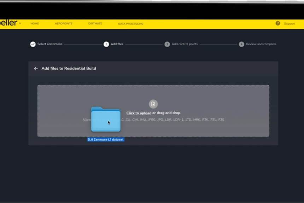Click the 'Click to upload' link
Viewport: 304px width, 203px height.
(139, 113)
